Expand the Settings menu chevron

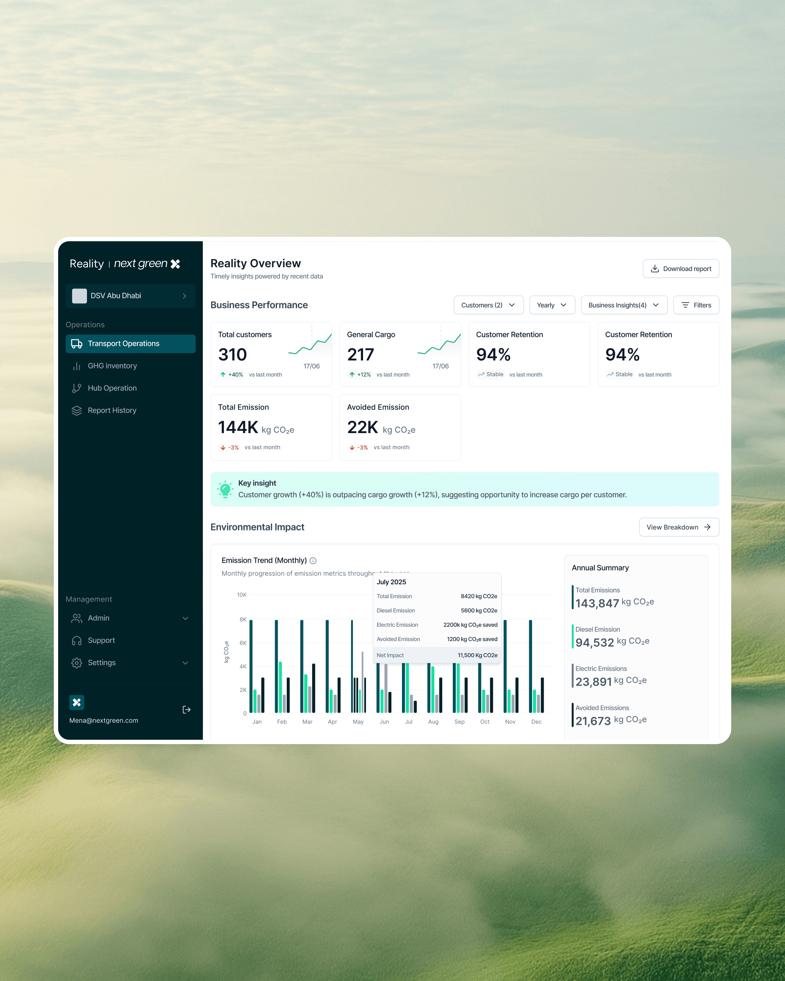pos(185,662)
